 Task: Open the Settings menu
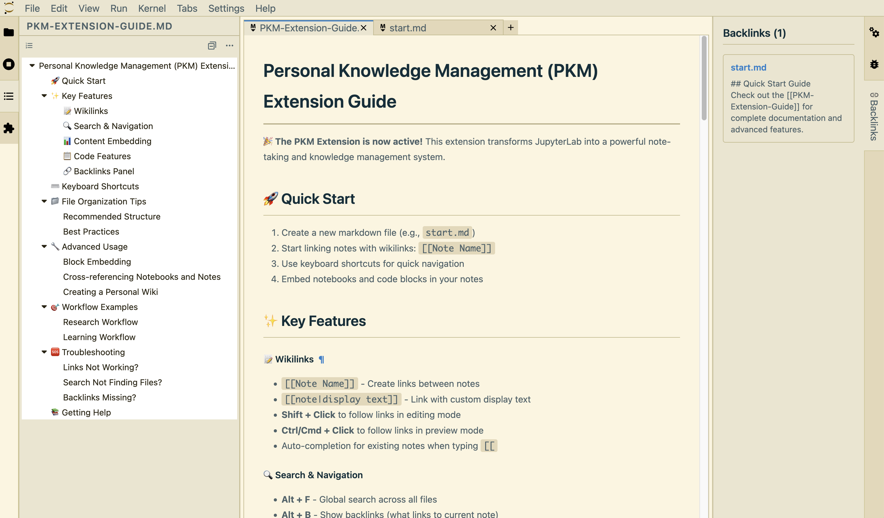pos(226,8)
